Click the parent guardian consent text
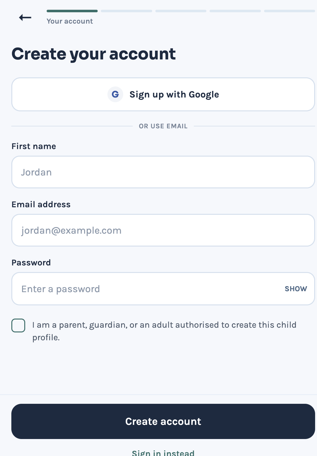 pos(164,331)
